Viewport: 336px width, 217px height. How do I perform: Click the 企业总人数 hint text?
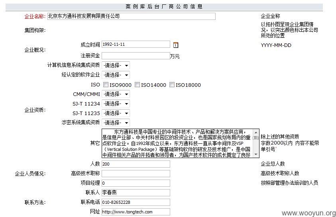273,164
